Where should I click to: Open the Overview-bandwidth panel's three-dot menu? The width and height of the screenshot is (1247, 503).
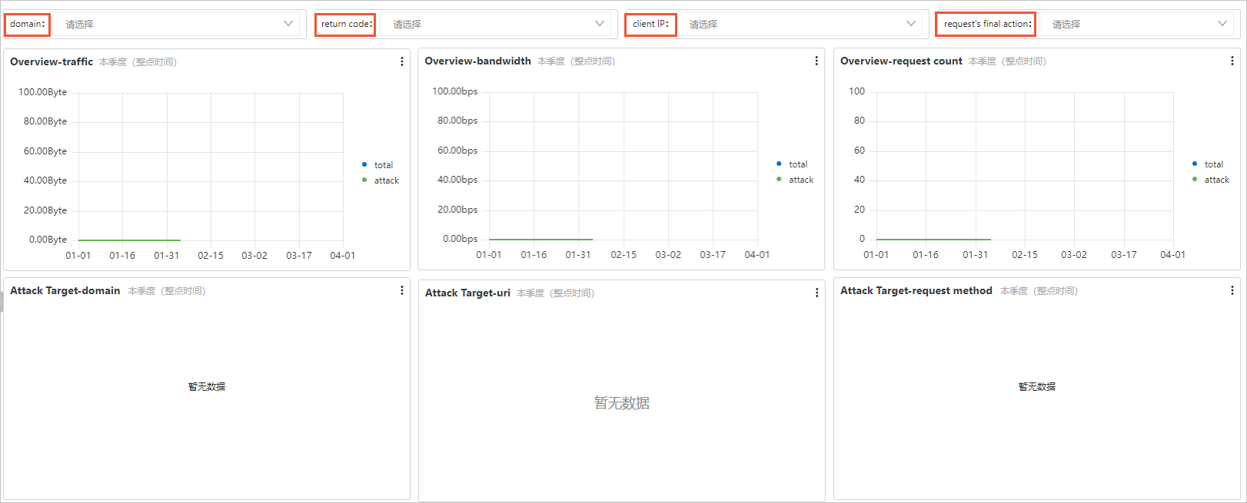(x=816, y=61)
